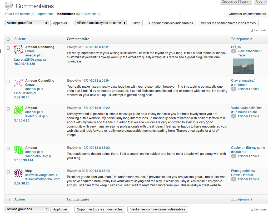Image resolution: width=268 pixels, height=217 pixels.
Task: Open the SO_19 attachment thumbnail image
Action: [244, 66]
